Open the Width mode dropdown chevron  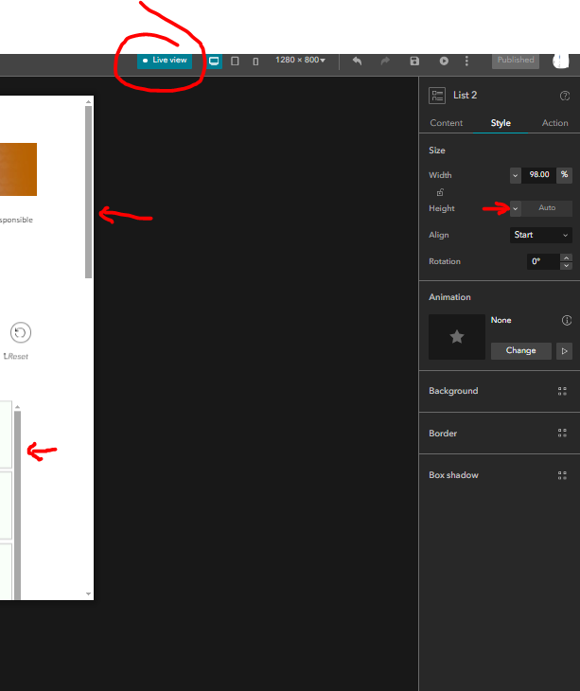click(x=516, y=175)
